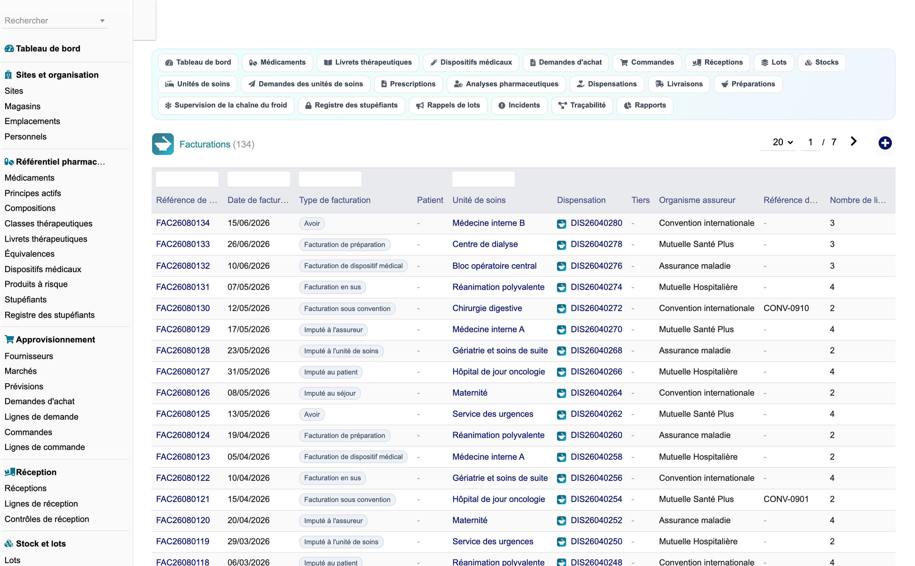The image size is (915, 566).
Task: Click the Stock et lots cubes icon
Action: (9, 543)
